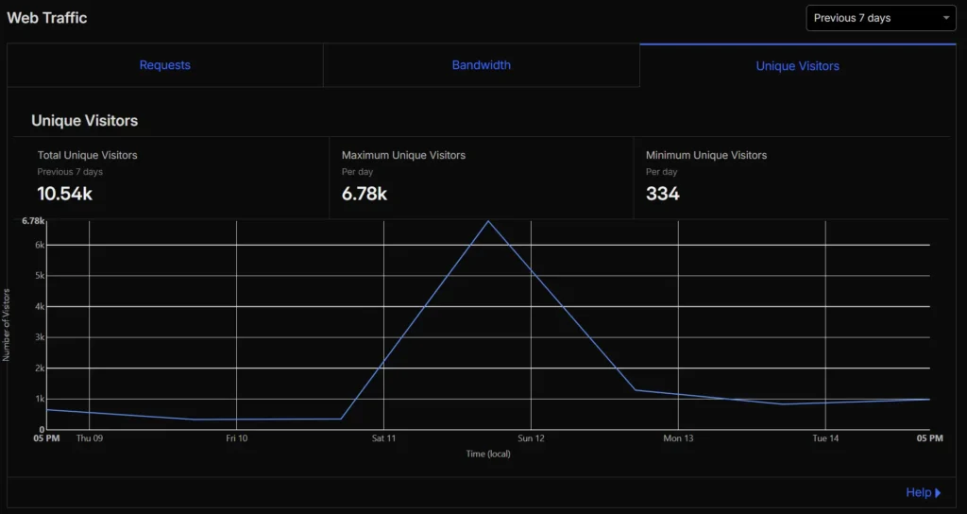The height and width of the screenshot is (514, 967).
Task: Click the 6.78k label atop the y-axis
Action: [x=33, y=221]
